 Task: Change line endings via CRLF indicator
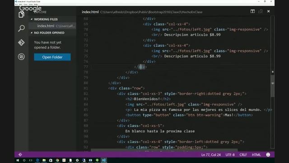(243, 155)
